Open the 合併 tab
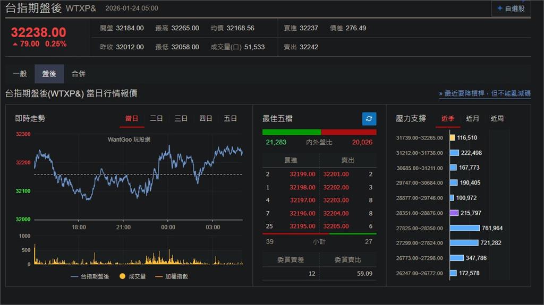This screenshot has width=544, height=305. [79, 74]
